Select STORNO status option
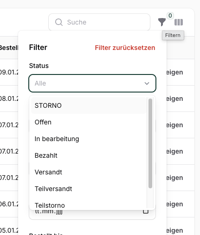Image resolution: width=200 pixels, height=235 pixels. pyautogui.click(x=89, y=105)
